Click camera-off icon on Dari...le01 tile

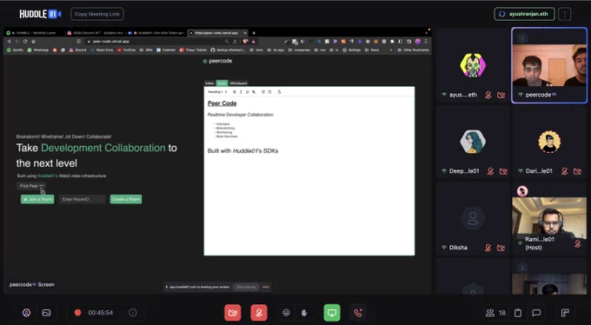tap(577, 171)
